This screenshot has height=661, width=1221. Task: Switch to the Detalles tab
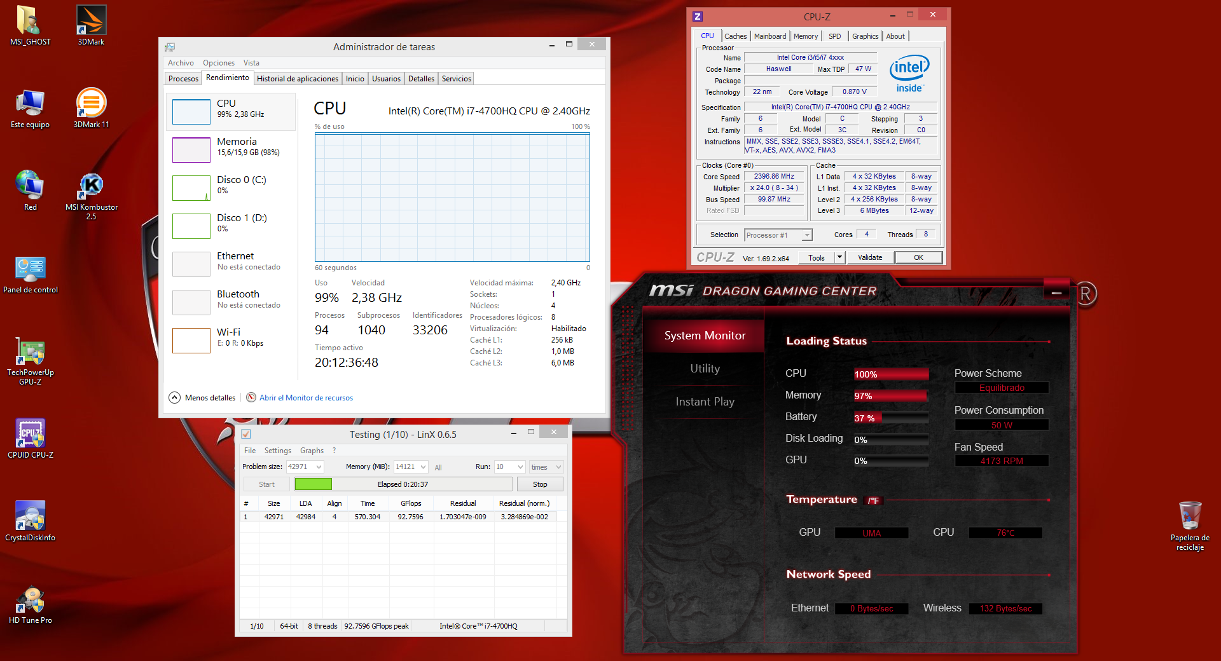click(421, 79)
